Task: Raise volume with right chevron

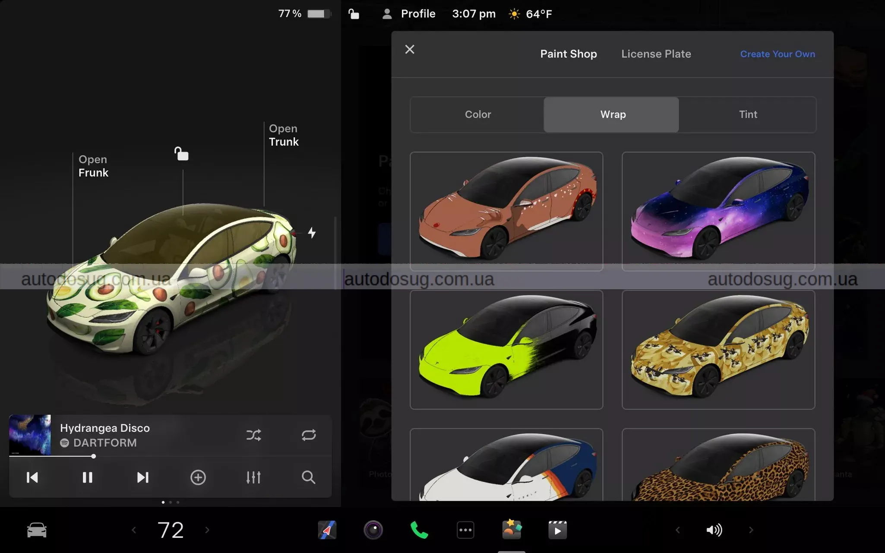Action: tap(751, 530)
